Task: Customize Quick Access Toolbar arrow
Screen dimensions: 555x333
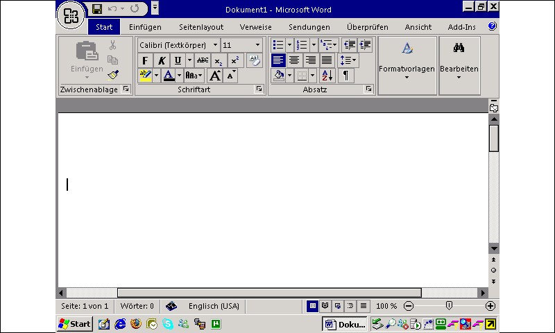Action: click(x=155, y=8)
